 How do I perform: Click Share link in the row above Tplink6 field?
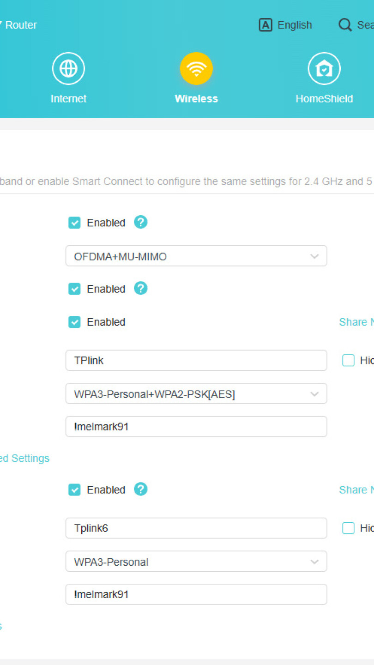[356, 490]
